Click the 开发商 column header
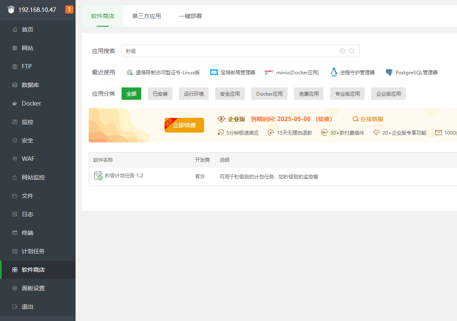The height and width of the screenshot is (321, 457). point(202,160)
